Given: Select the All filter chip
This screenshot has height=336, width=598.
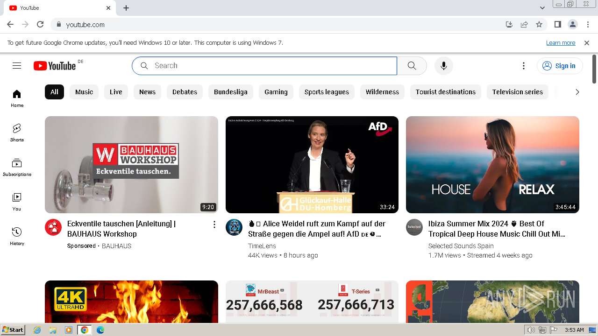Looking at the screenshot, I should (x=54, y=92).
